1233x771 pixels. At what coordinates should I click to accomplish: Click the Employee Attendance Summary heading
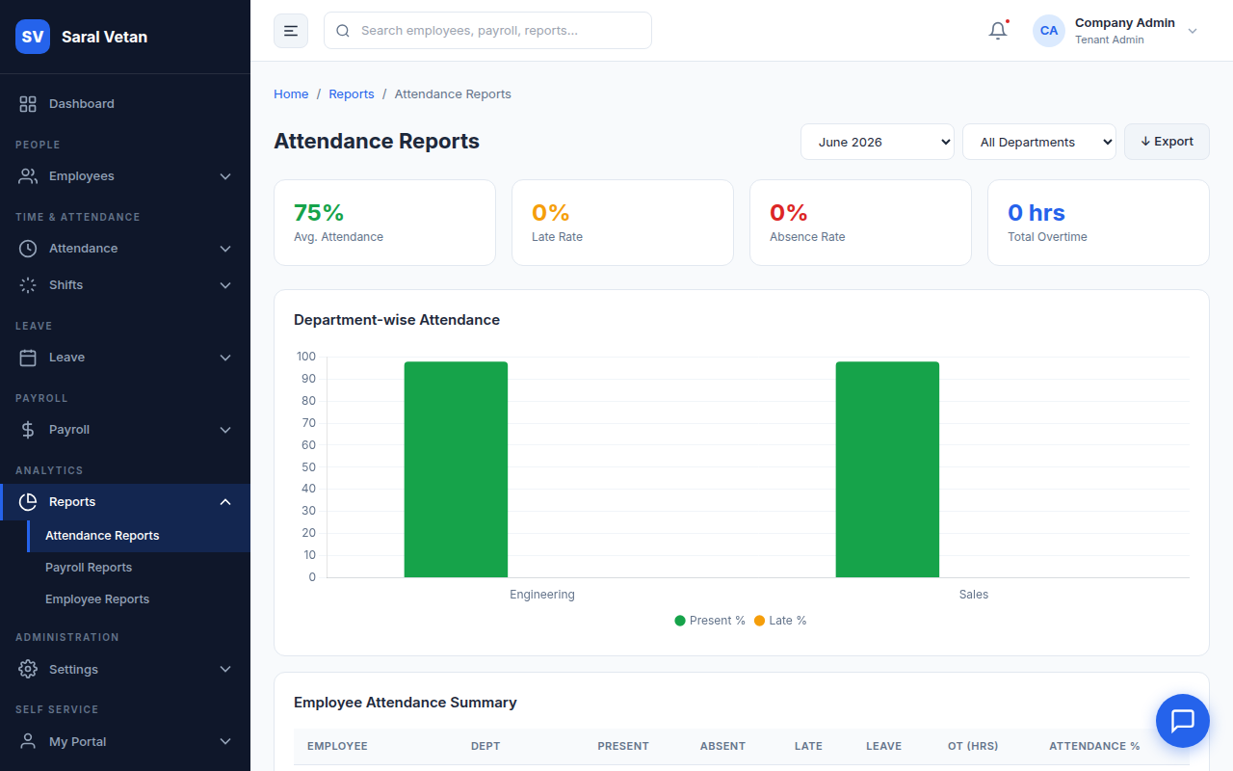(406, 703)
